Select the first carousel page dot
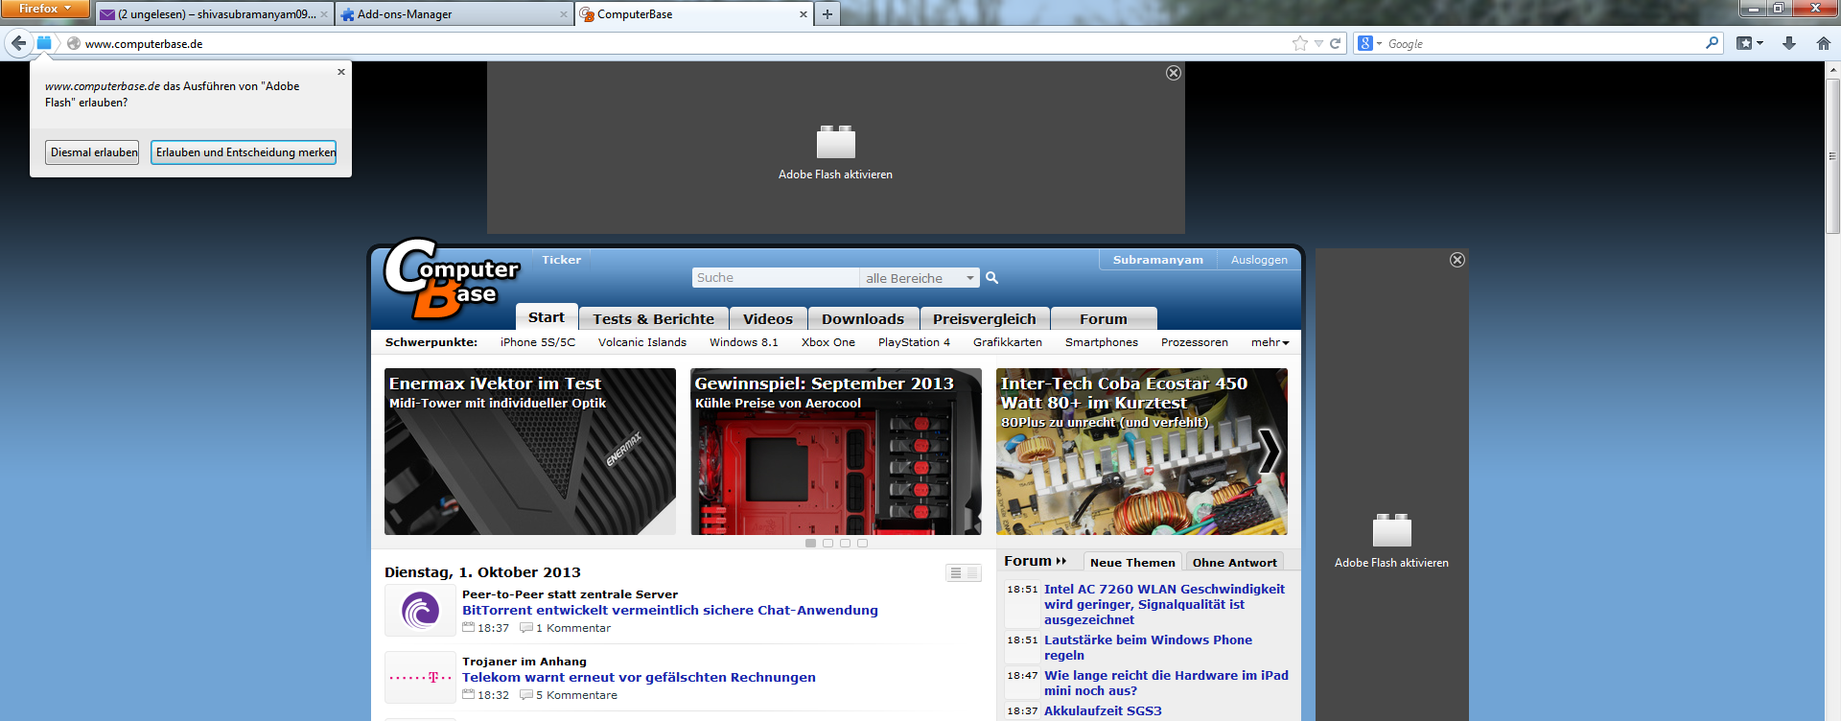 (811, 544)
